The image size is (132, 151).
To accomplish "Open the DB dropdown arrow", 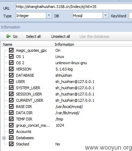I will [x=105, y=15].
